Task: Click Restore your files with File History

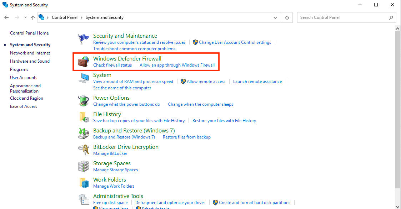Action: (224, 121)
